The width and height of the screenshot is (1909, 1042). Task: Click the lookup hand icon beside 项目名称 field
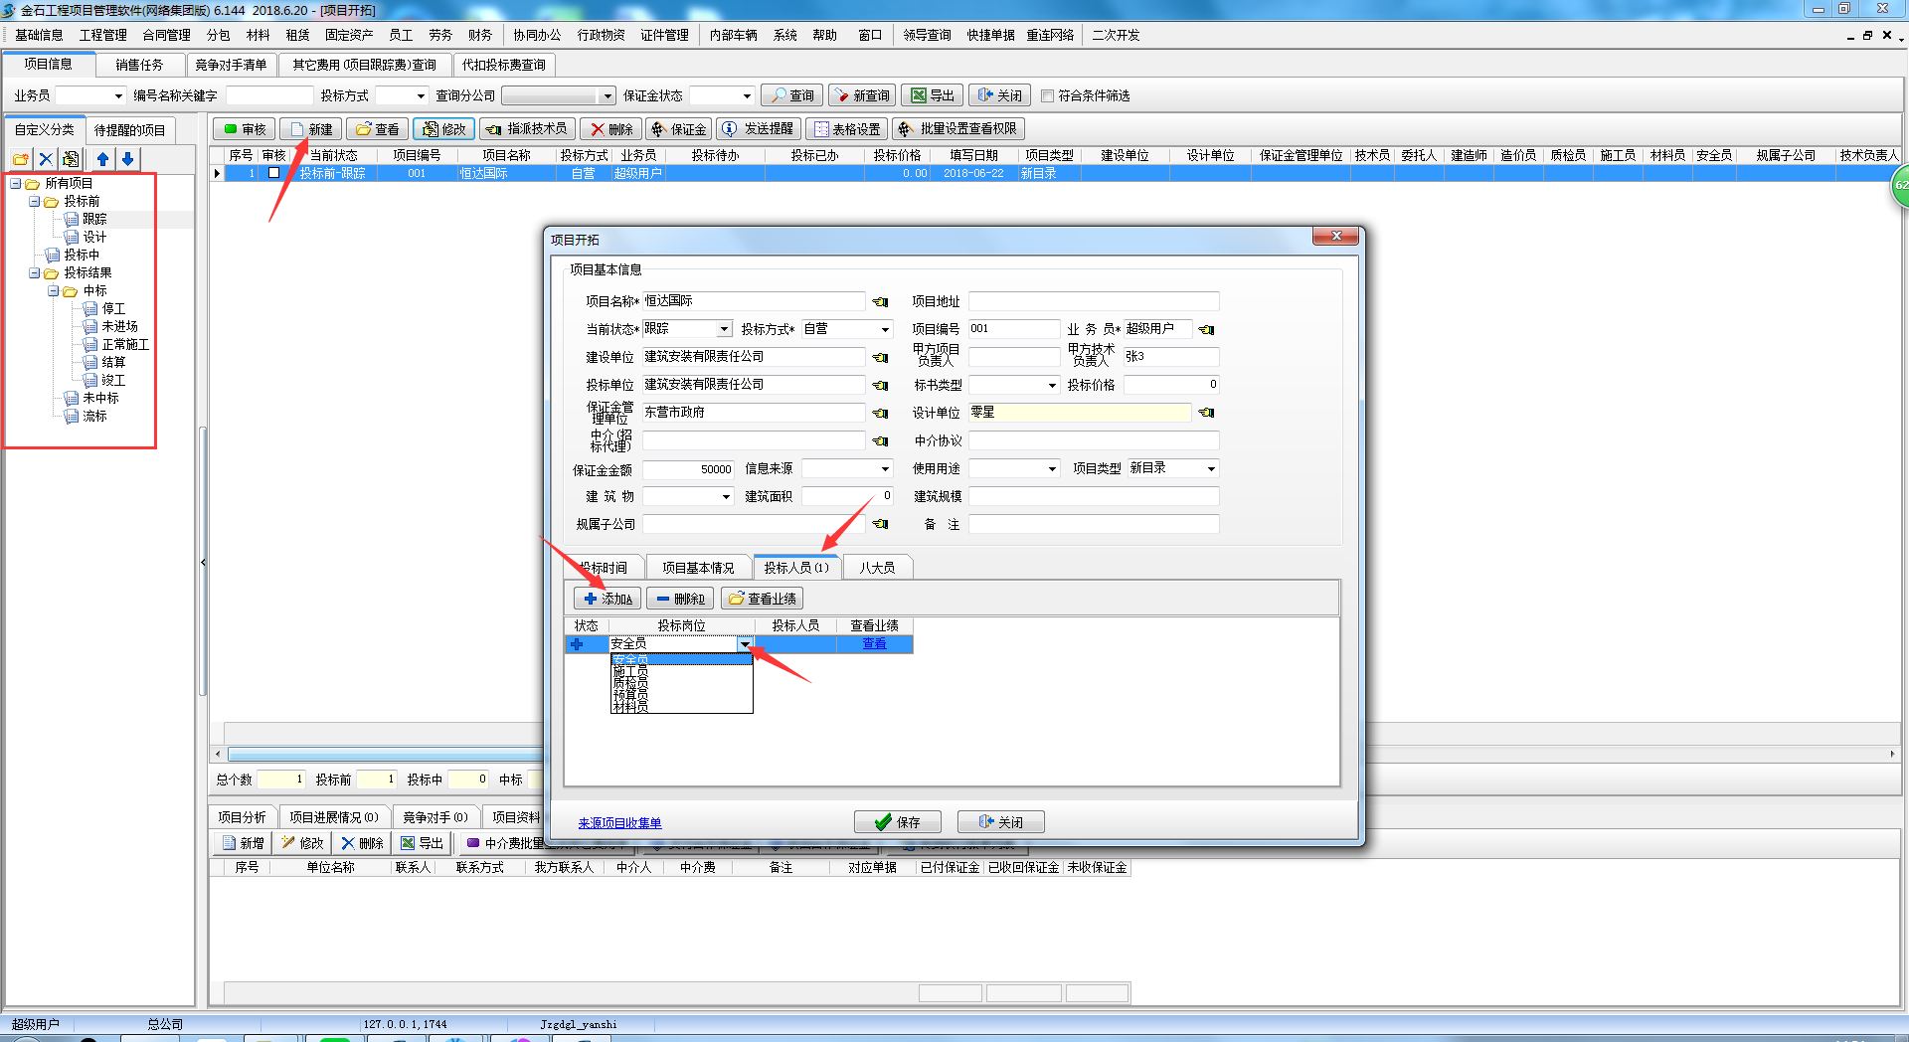(x=880, y=301)
